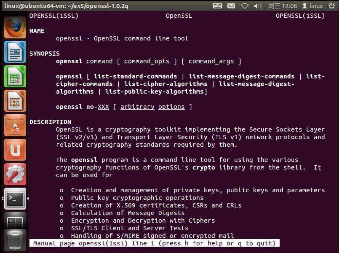Viewport: 339px width, 253px height.
Task: Click bullet 'Encryption and Decryption with Ciphers'
Action: pyautogui.click(x=143, y=221)
